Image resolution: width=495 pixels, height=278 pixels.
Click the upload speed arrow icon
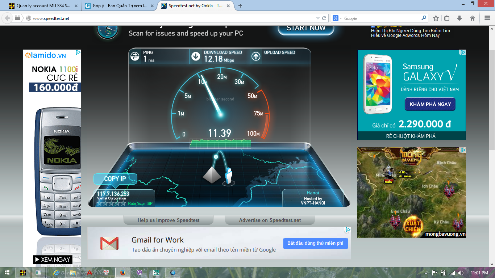[x=256, y=56]
